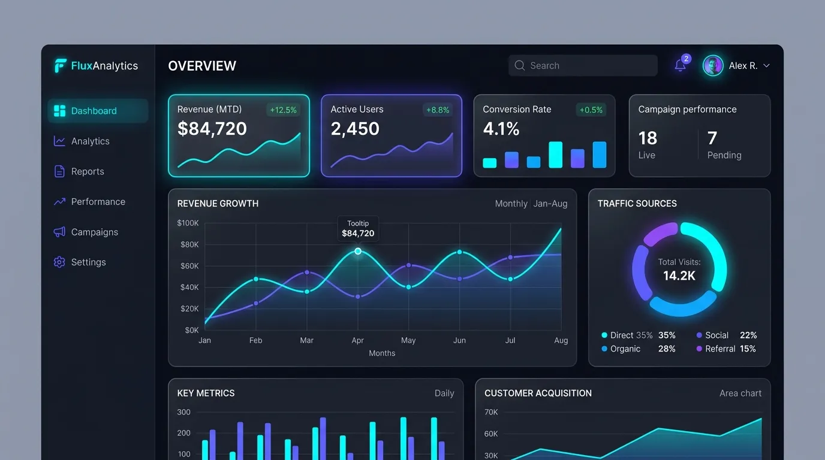Click the Reports document icon in sidebar

[x=59, y=171]
